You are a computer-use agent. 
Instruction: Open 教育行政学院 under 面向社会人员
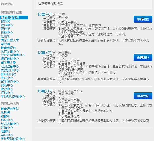pyautogui.click(x=10, y=109)
